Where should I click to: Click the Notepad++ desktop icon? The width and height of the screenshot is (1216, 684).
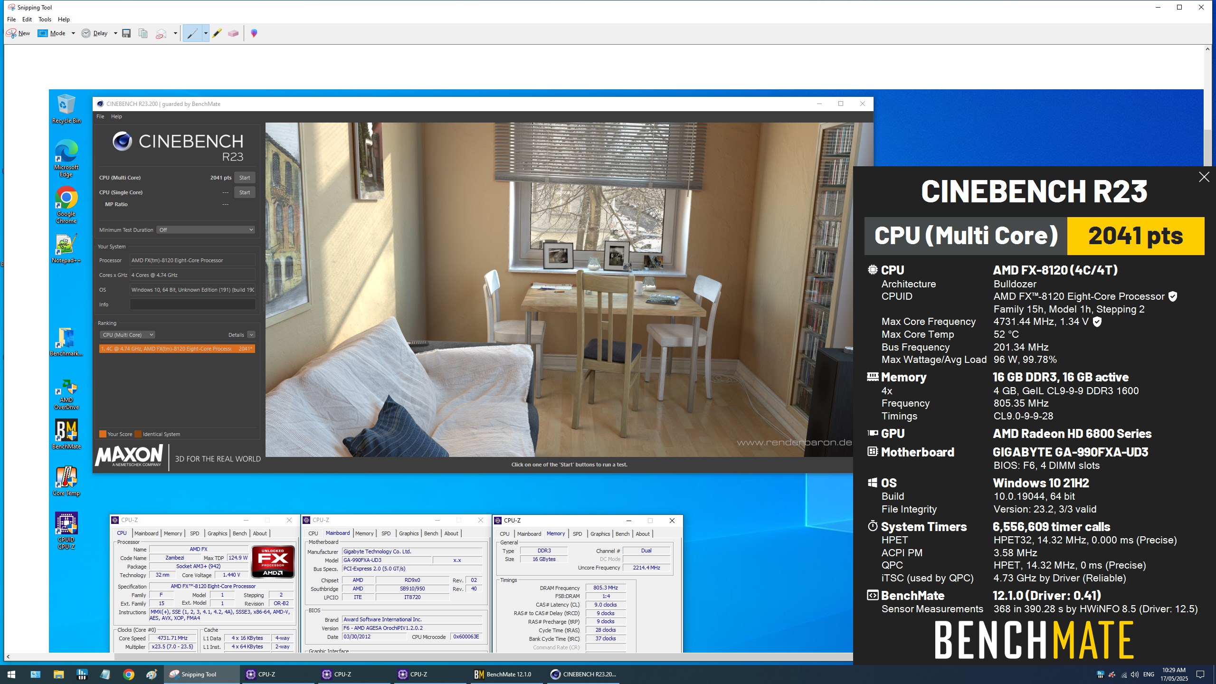(x=66, y=248)
